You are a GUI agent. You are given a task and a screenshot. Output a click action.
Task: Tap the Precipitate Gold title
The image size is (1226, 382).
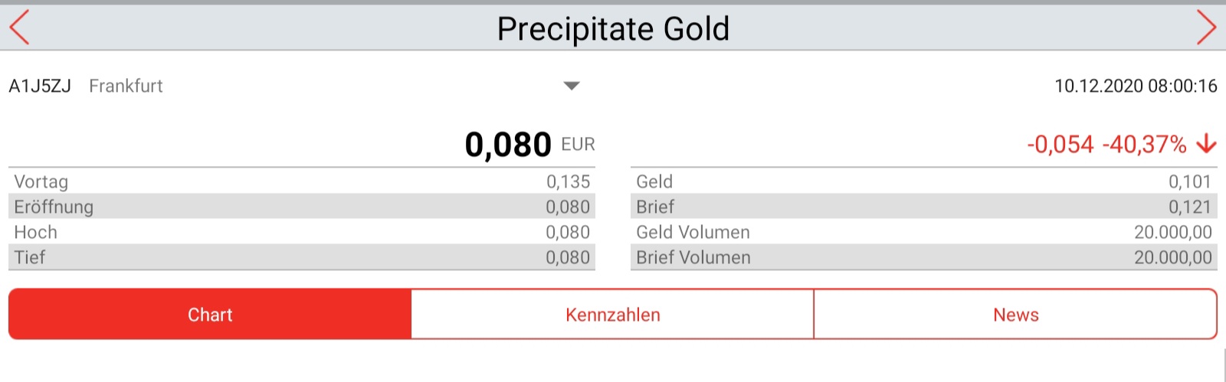click(x=613, y=29)
